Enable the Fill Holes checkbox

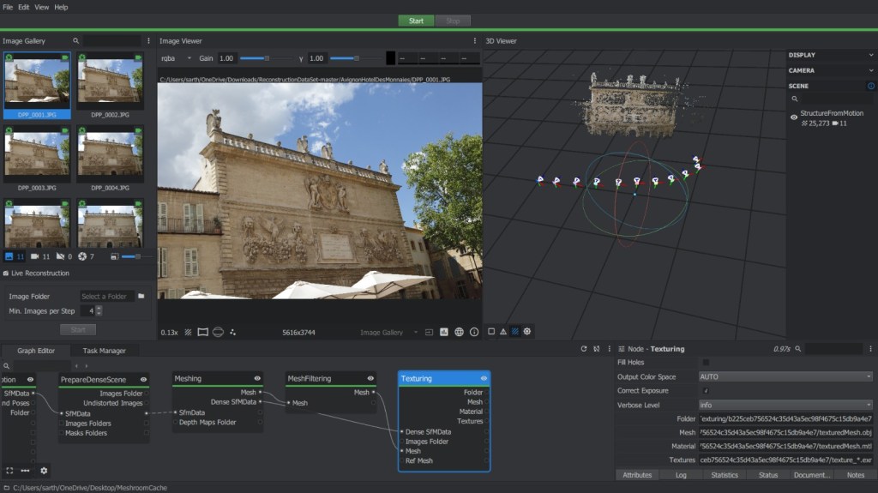(706, 363)
